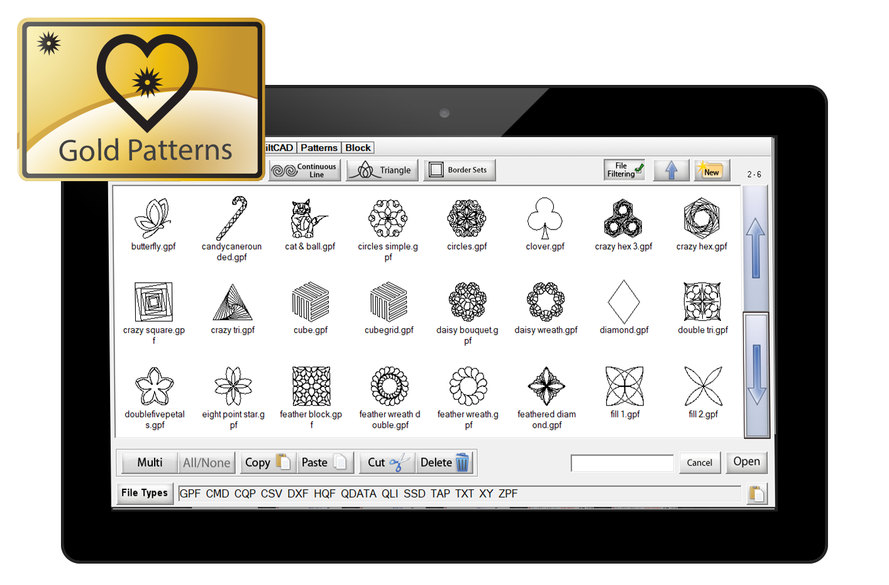Page down using the large down arrow

pyautogui.click(x=756, y=375)
